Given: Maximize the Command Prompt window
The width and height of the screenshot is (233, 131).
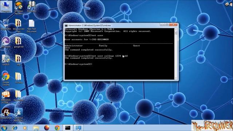Looking at the screenshot, I should tap(167, 24).
